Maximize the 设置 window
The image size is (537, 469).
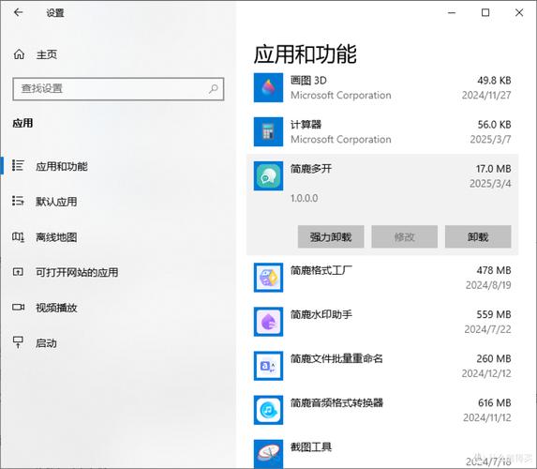coord(485,13)
